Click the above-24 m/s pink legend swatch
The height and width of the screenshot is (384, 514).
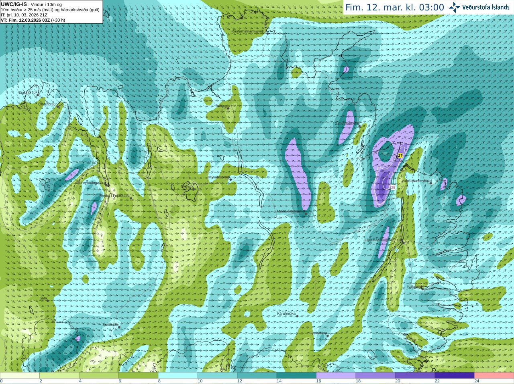tap(494, 376)
